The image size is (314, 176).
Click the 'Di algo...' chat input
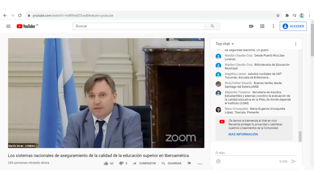coord(256,153)
